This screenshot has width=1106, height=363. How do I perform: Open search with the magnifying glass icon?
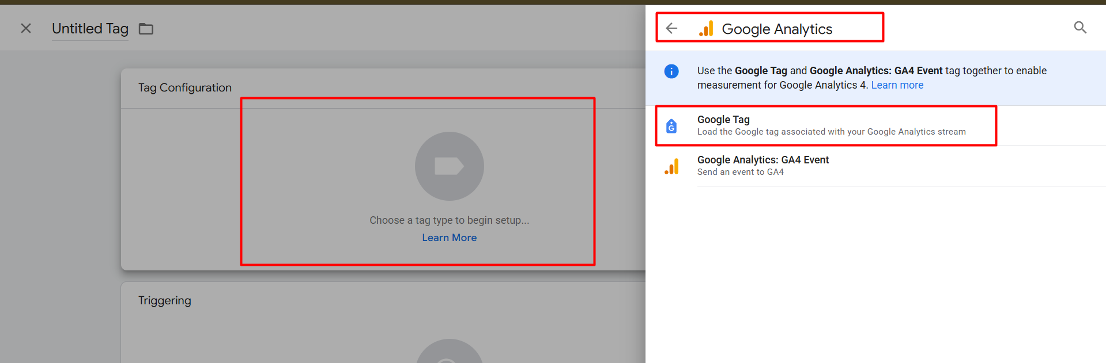point(1080,28)
